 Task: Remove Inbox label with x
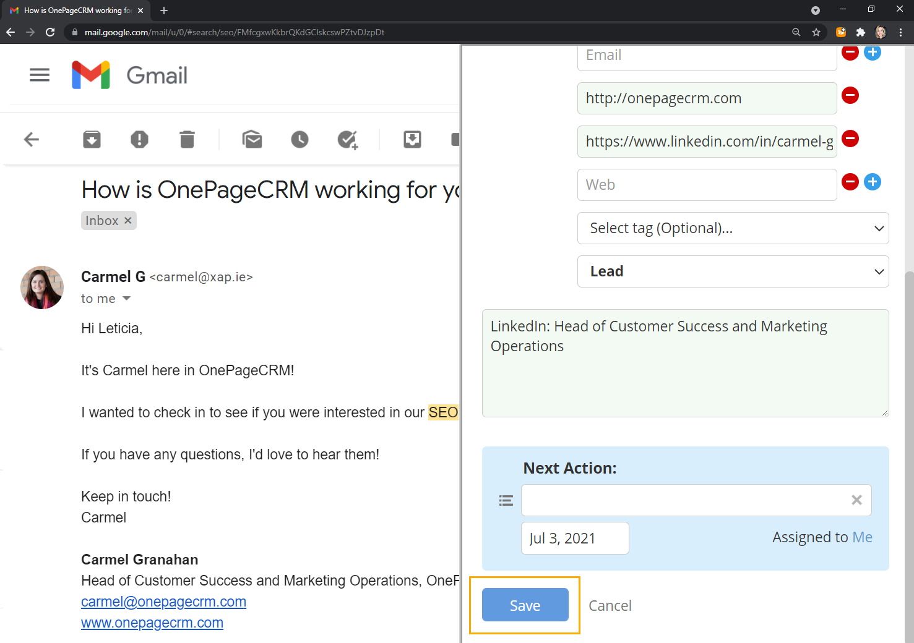127,221
